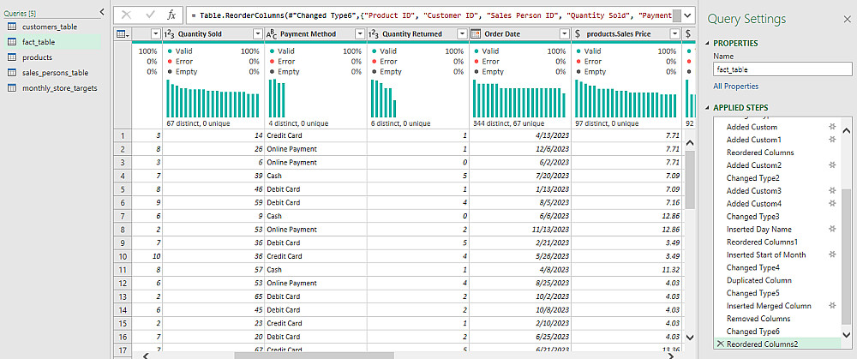Open Payment Method column filter dropdown
This screenshot has width=857, height=359.
click(359, 33)
